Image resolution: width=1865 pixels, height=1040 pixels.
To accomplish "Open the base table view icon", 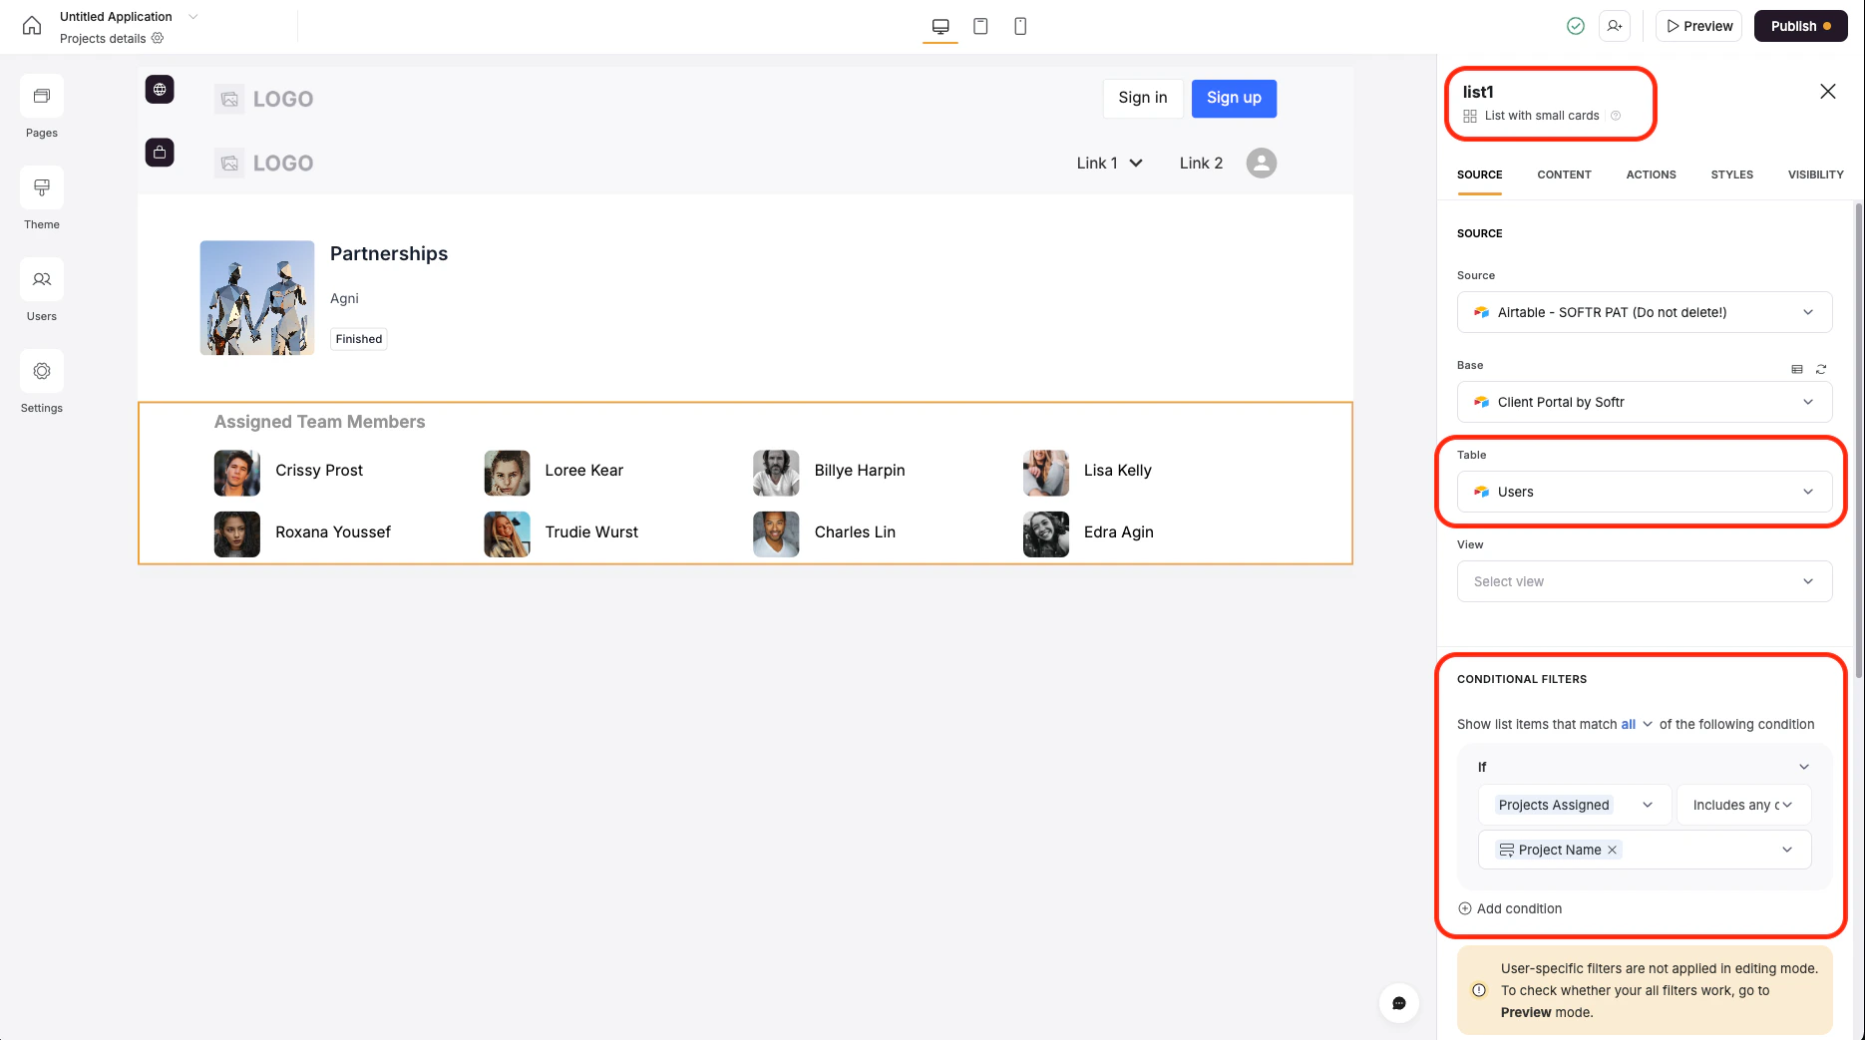I will (1797, 369).
